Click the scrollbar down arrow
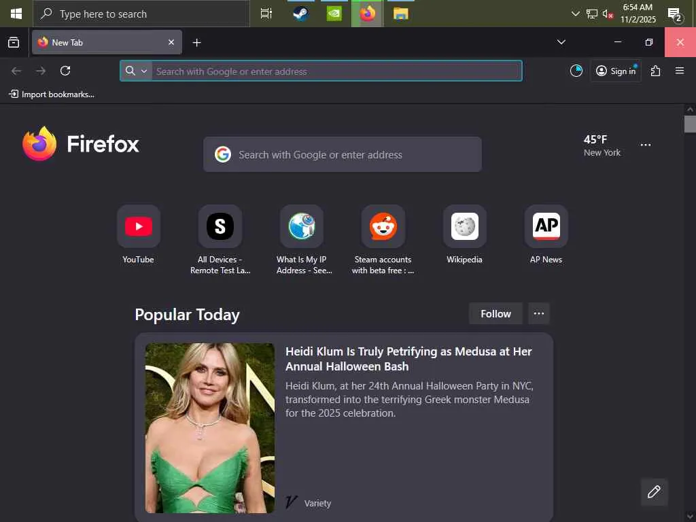Image resolution: width=696 pixels, height=522 pixels. tap(690, 517)
